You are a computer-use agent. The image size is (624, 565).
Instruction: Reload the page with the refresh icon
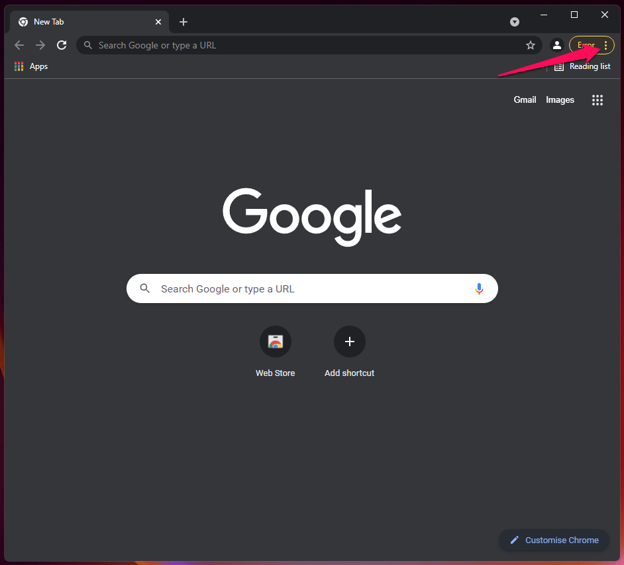point(62,45)
